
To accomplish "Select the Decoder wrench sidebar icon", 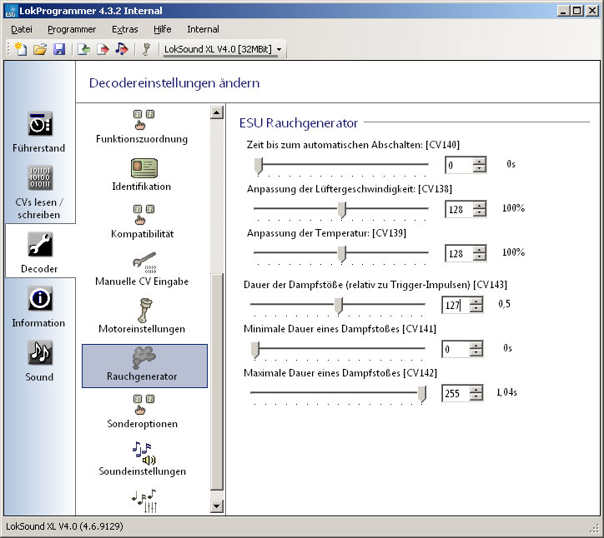I will click(x=40, y=245).
